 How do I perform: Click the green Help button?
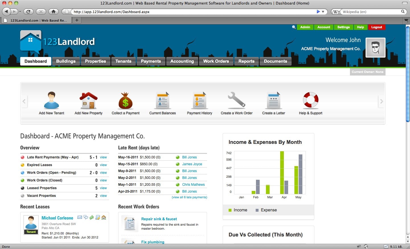[360, 27]
